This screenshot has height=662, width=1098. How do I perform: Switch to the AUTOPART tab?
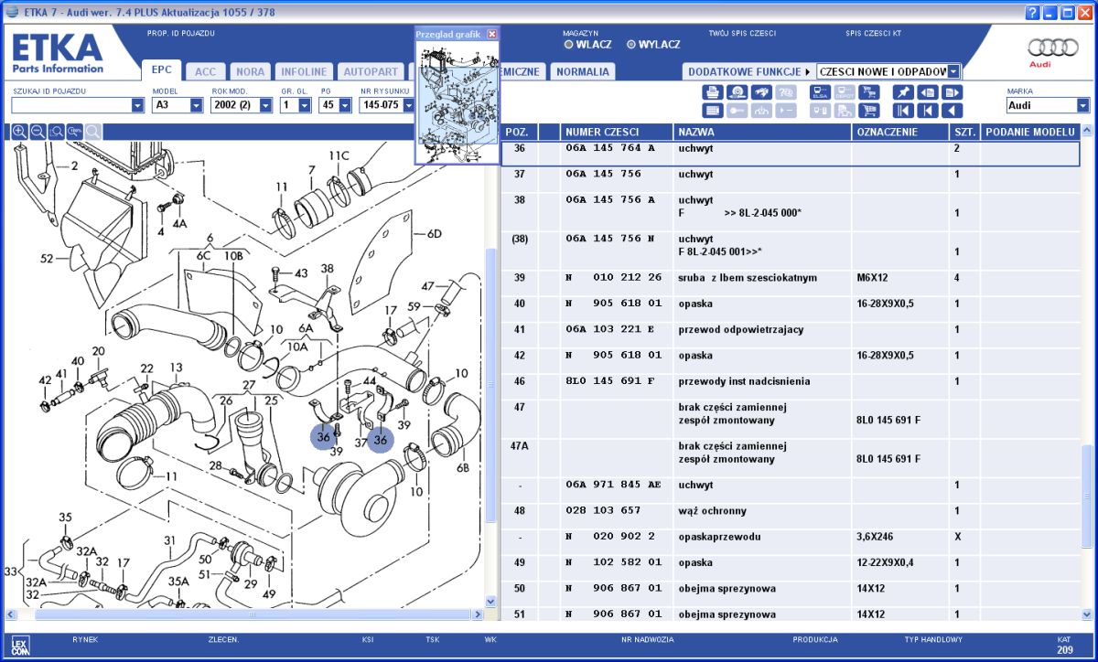371,71
